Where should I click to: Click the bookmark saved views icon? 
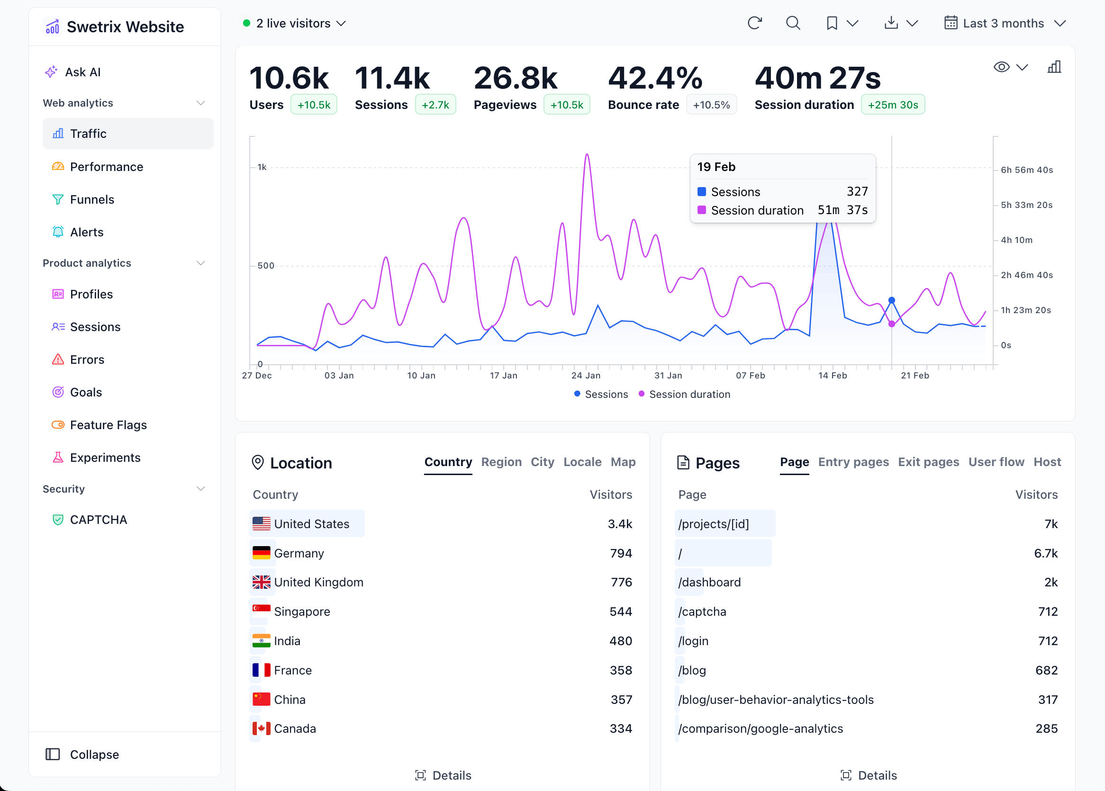point(832,23)
